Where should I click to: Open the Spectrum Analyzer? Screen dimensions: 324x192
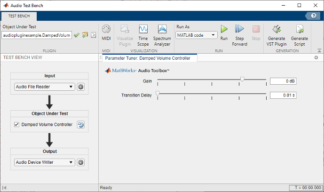[162, 35]
